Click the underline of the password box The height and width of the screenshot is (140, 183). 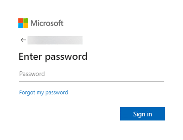[91, 80]
